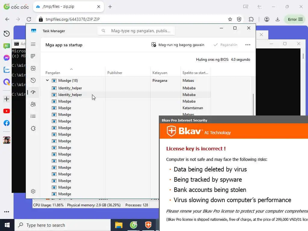Open Bkav shield icon in taskbar
This screenshot has height=231, width=308.
(x=148, y=225)
